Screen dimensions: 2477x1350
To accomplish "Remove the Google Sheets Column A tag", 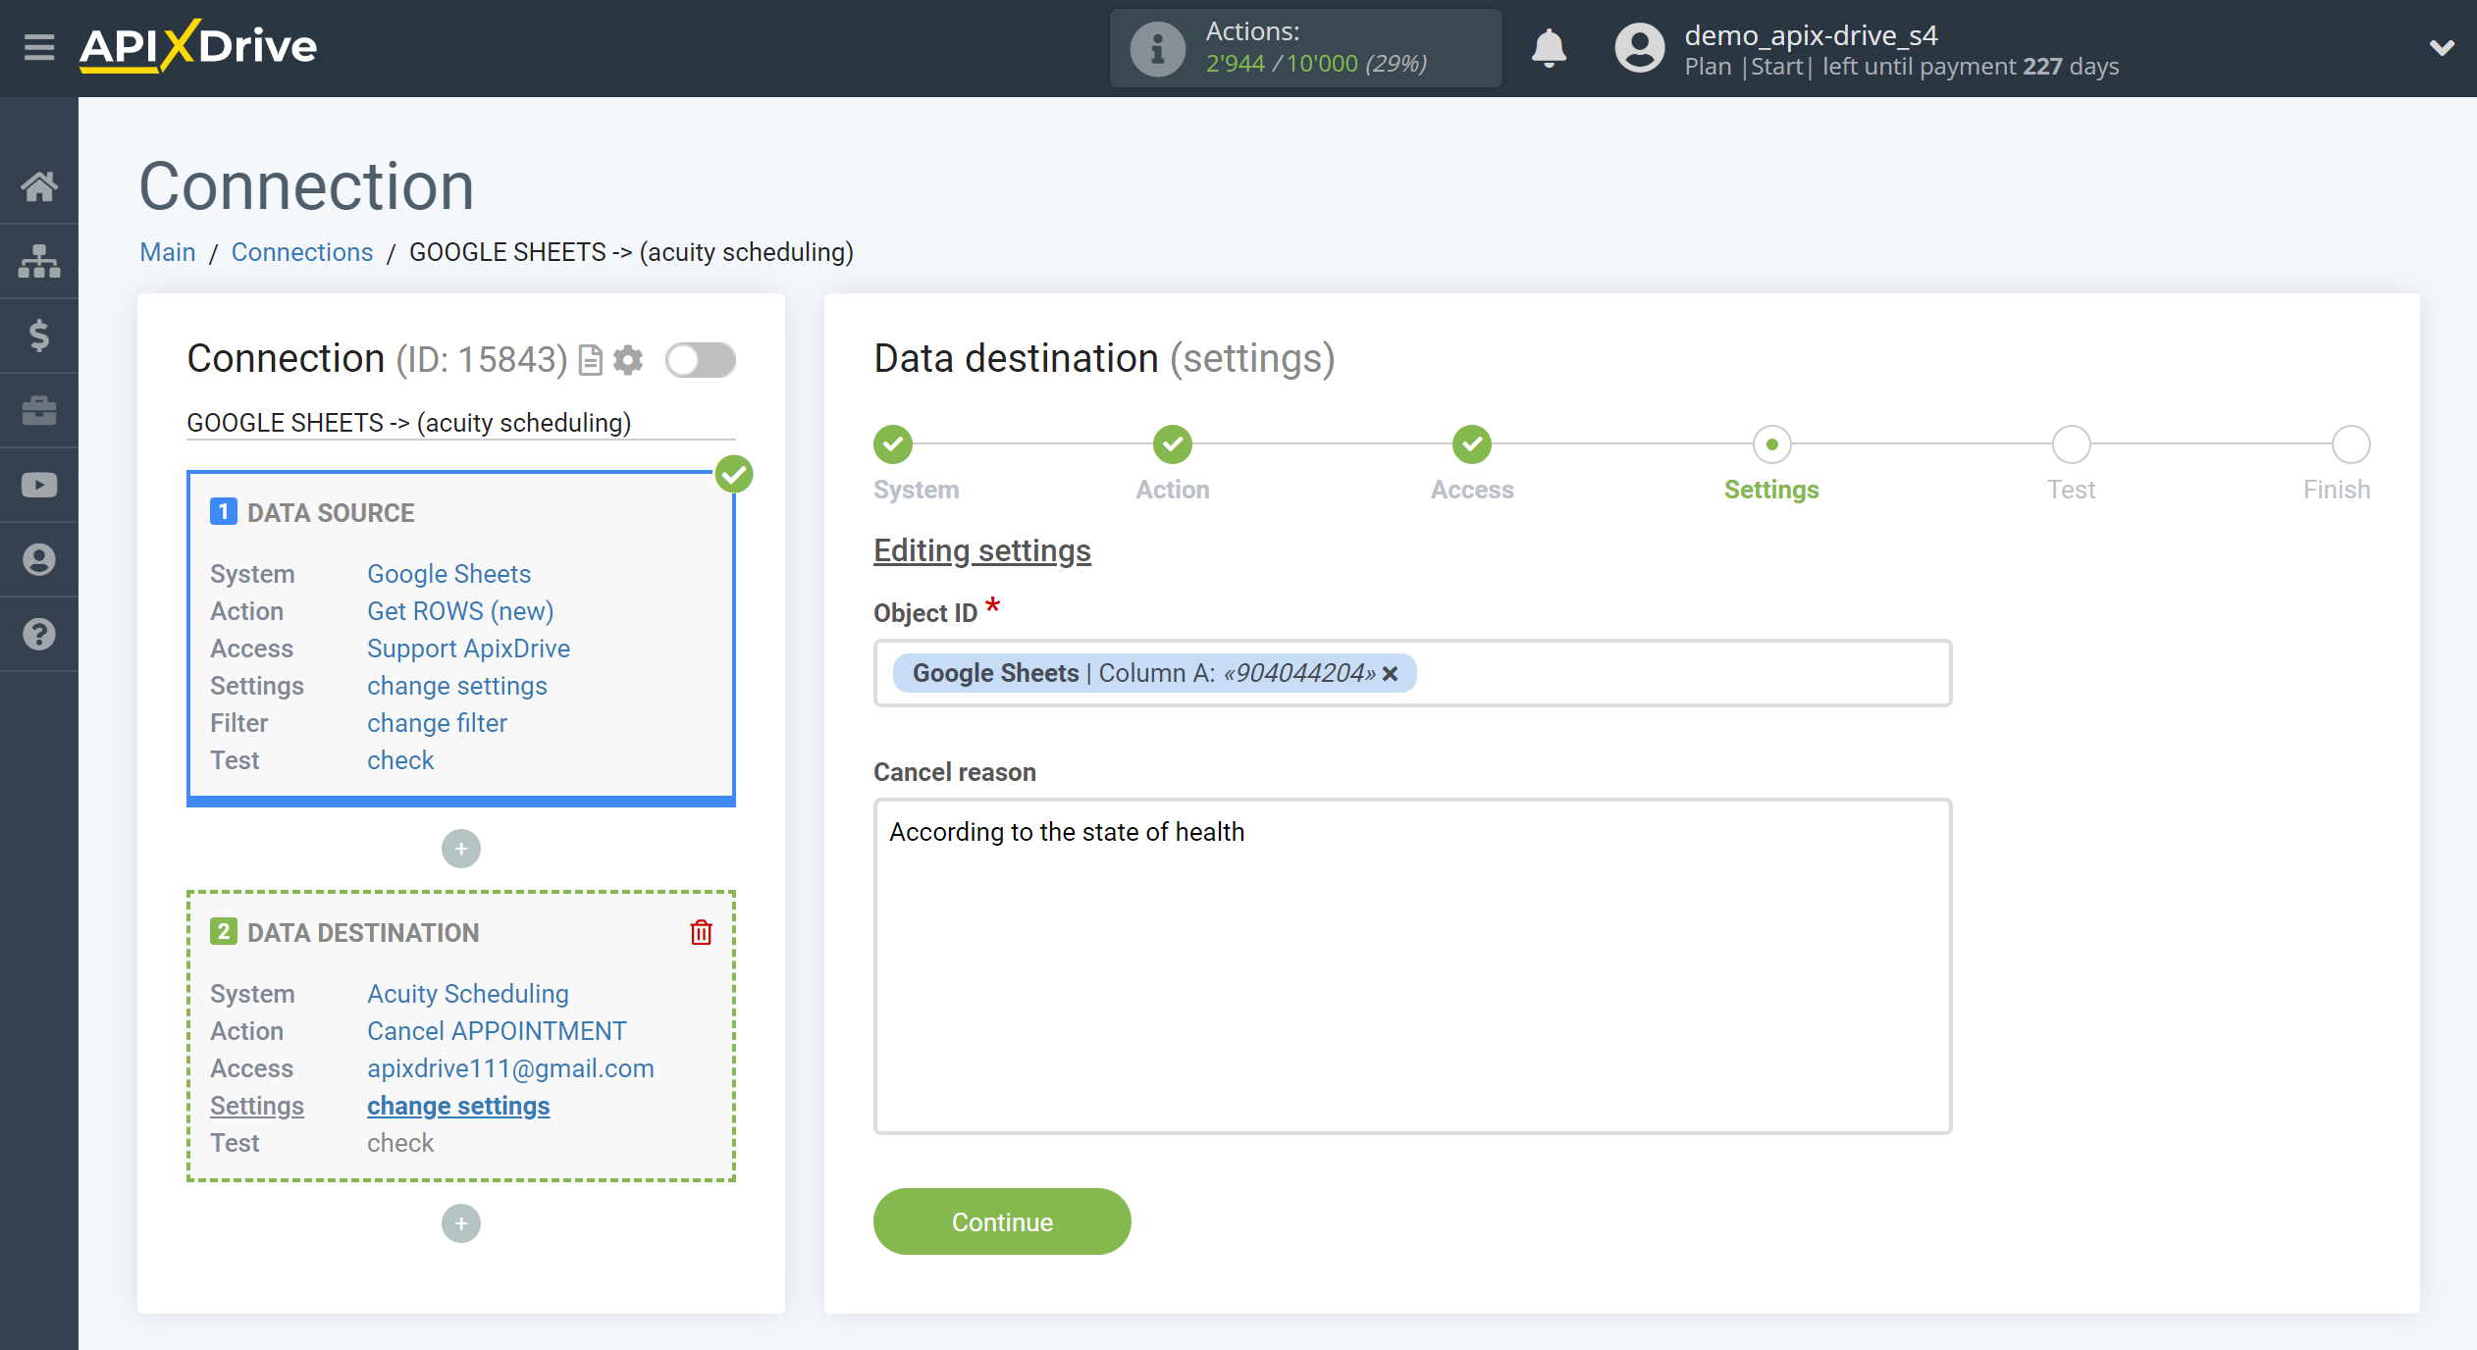I will click(1391, 673).
